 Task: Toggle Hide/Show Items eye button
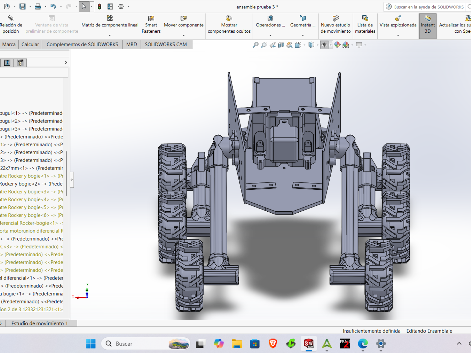pyautogui.click(x=324, y=45)
